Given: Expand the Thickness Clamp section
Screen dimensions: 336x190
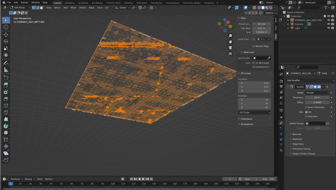Looking at the screenshot, I should tap(301, 149).
